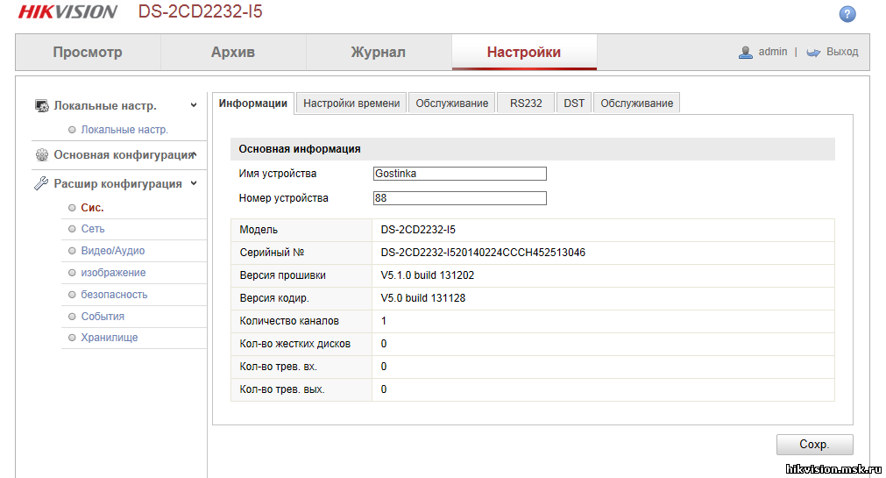Click the admin username link
886x478 pixels.
click(773, 52)
